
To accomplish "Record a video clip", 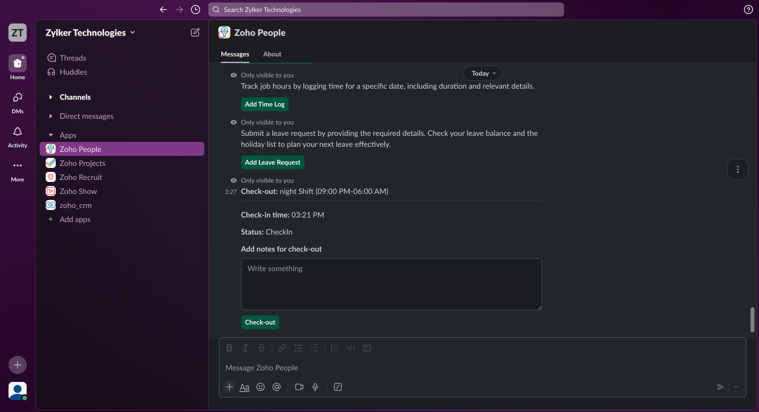I will 299,387.
